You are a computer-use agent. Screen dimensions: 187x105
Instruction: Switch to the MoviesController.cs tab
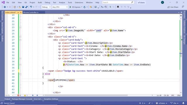tap(31, 12)
